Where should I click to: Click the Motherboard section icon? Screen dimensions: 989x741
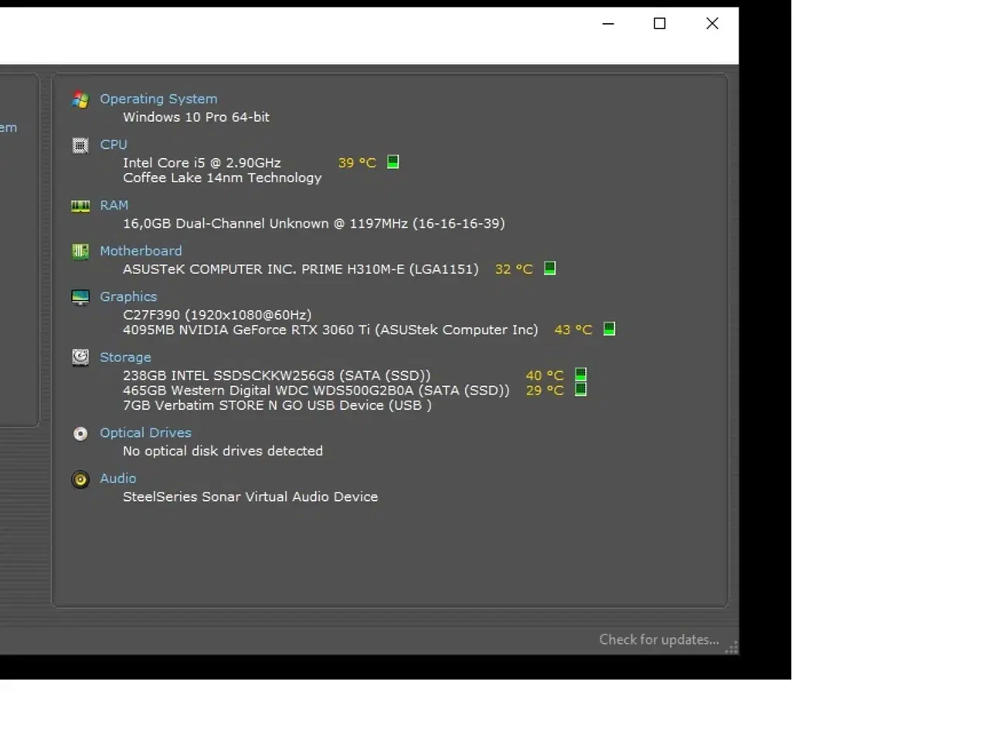80,252
